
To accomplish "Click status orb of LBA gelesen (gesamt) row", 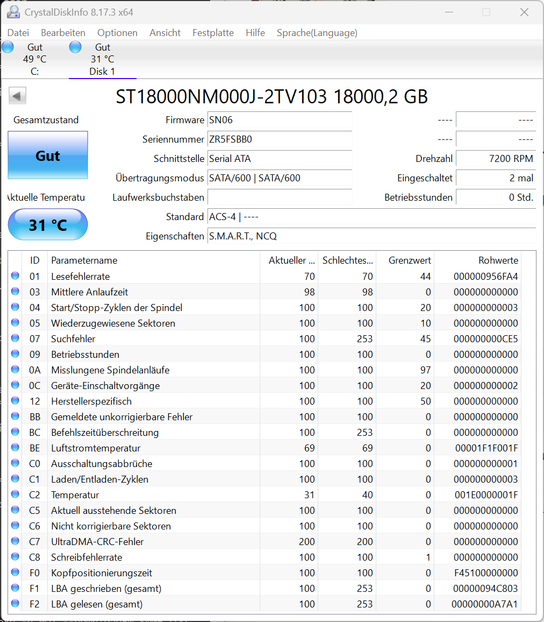I will point(15,603).
